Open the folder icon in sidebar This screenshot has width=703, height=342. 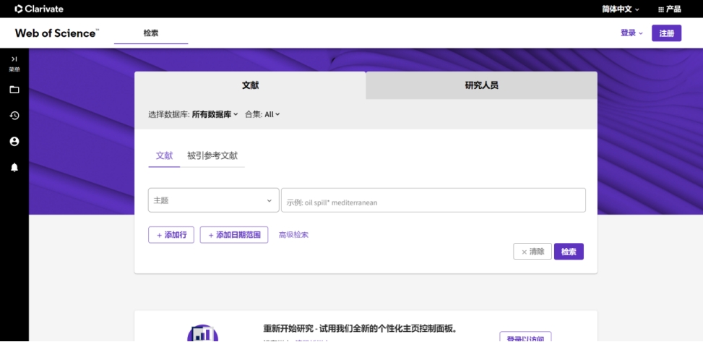(x=14, y=90)
